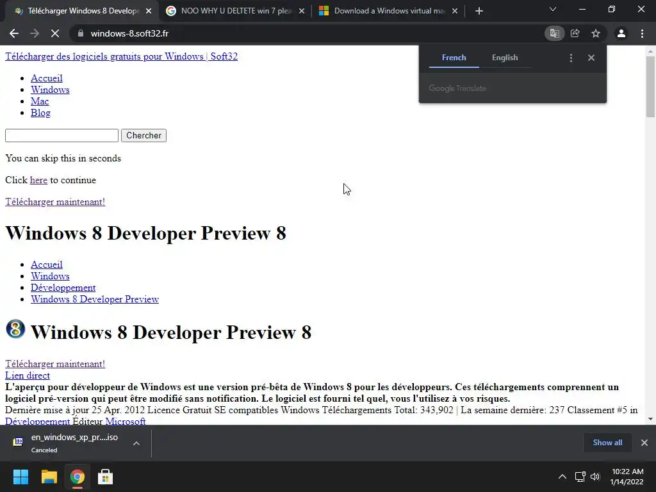656x492 pixels.
Task: Click the scroll down arrow
Action: pyautogui.click(x=650, y=418)
